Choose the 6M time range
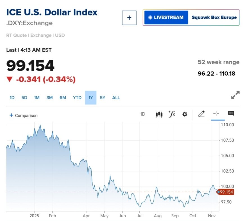The height and width of the screenshot is (221, 247). [x=63, y=98]
